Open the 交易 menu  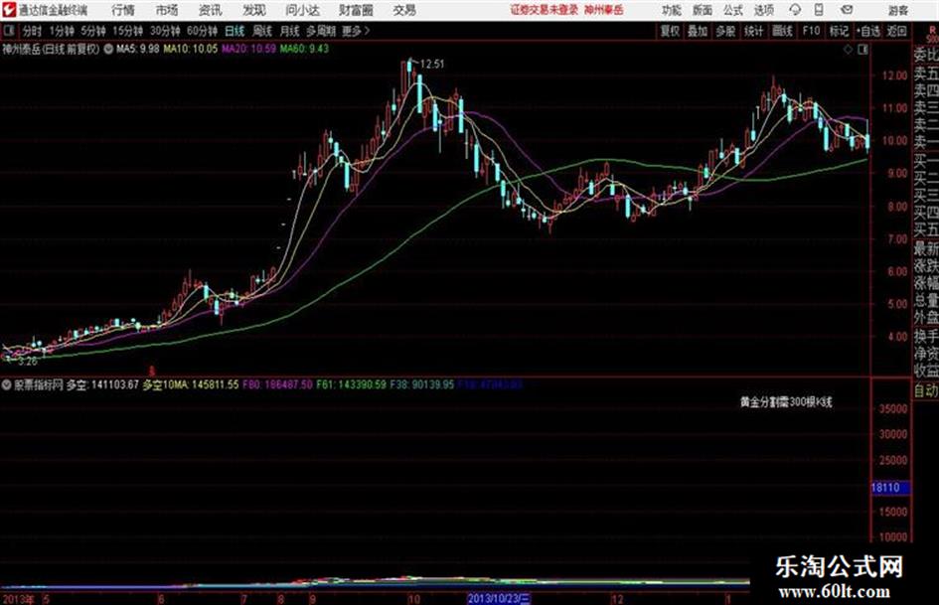[404, 10]
